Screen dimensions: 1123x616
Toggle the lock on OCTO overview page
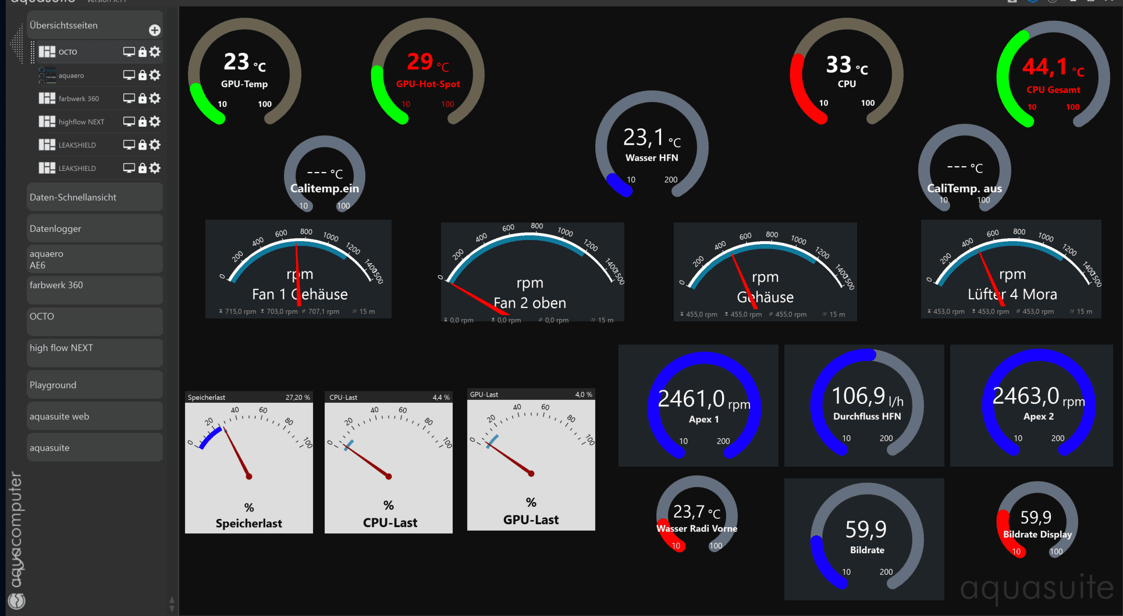point(143,52)
